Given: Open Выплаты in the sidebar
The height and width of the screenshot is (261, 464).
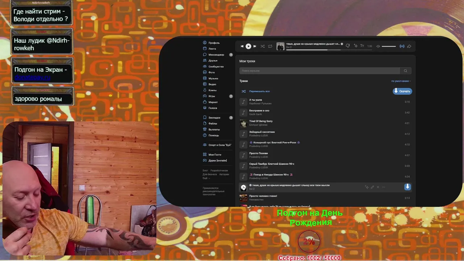Looking at the screenshot, I should point(211,129).
